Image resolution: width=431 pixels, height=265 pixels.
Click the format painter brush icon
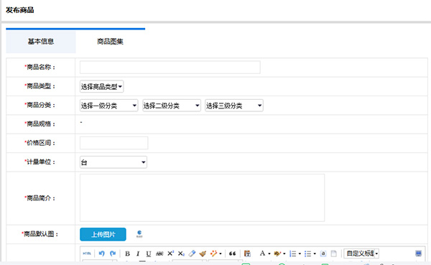203,254
